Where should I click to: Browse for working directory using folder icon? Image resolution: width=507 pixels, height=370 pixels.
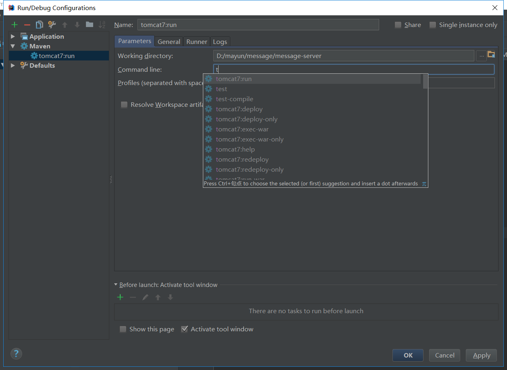tap(492, 56)
